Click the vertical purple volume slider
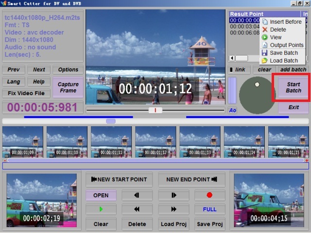This screenshot has width=311, height=233. click(x=232, y=91)
